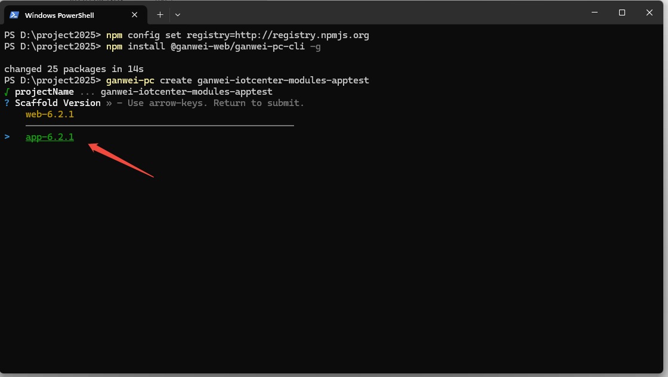The height and width of the screenshot is (377, 668).
Task: Click the @ganwei-web/ganwei-pc-cli package name
Action: (237, 46)
